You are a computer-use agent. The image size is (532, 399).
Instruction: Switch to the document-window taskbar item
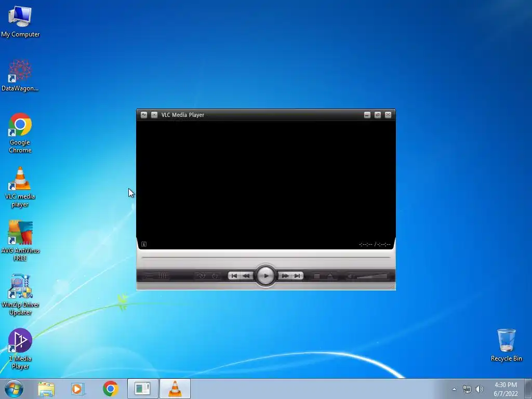[x=142, y=389]
